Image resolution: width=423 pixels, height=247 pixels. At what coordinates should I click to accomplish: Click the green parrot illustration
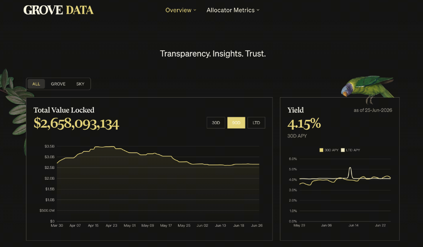[367, 89]
